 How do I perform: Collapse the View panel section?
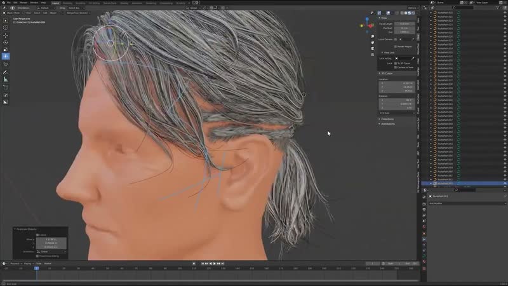(383, 18)
